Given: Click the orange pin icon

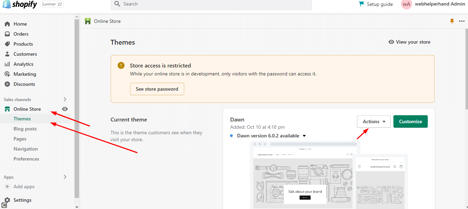Looking at the screenshot, I should pos(452,21).
